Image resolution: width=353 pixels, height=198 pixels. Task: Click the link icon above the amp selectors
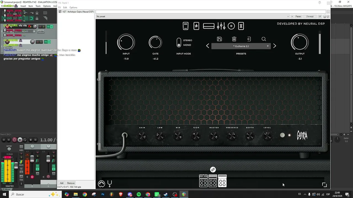[213, 170]
